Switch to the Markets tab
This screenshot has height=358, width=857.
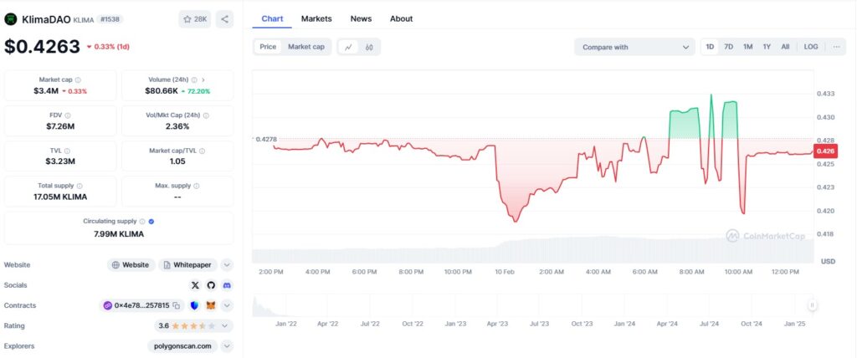316,18
